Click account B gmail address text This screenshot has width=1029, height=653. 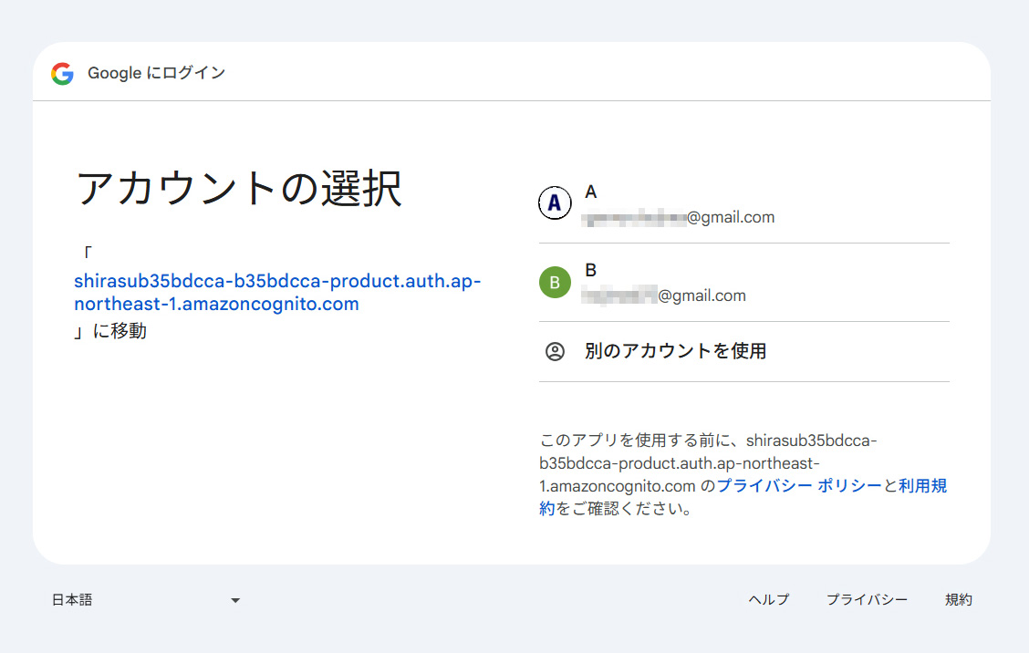coord(663,295)
